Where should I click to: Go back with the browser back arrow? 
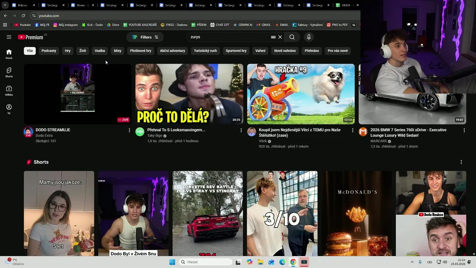[5, 16]
